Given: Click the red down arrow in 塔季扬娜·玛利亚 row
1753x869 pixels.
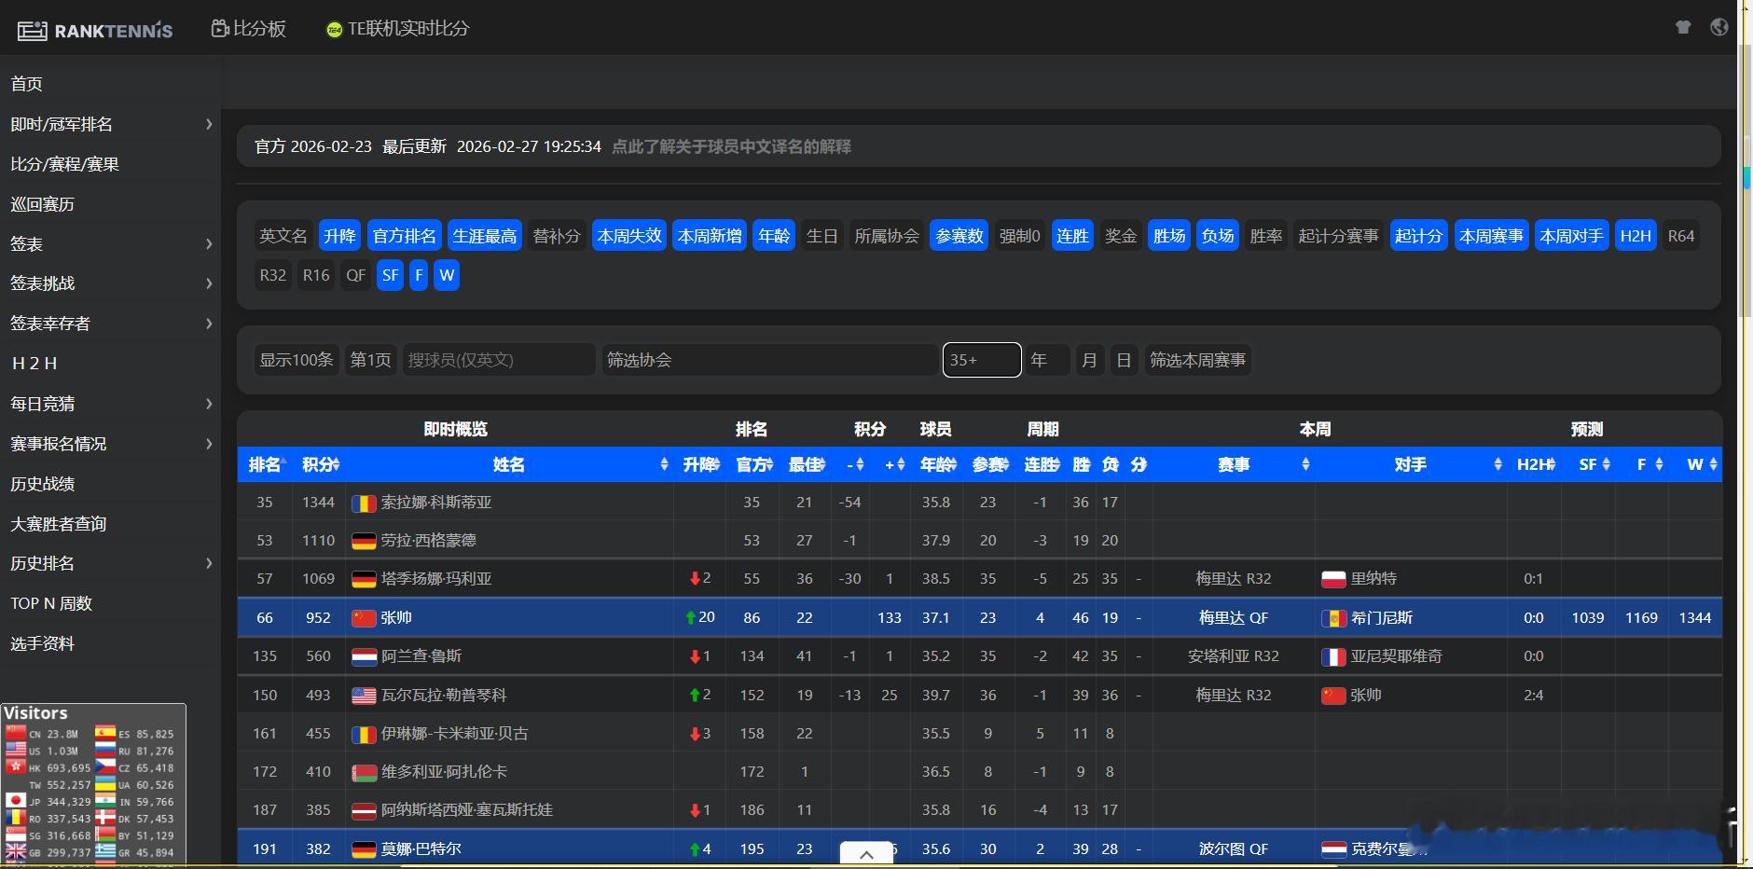Looking at the screenshot, I should pos(695,579).
